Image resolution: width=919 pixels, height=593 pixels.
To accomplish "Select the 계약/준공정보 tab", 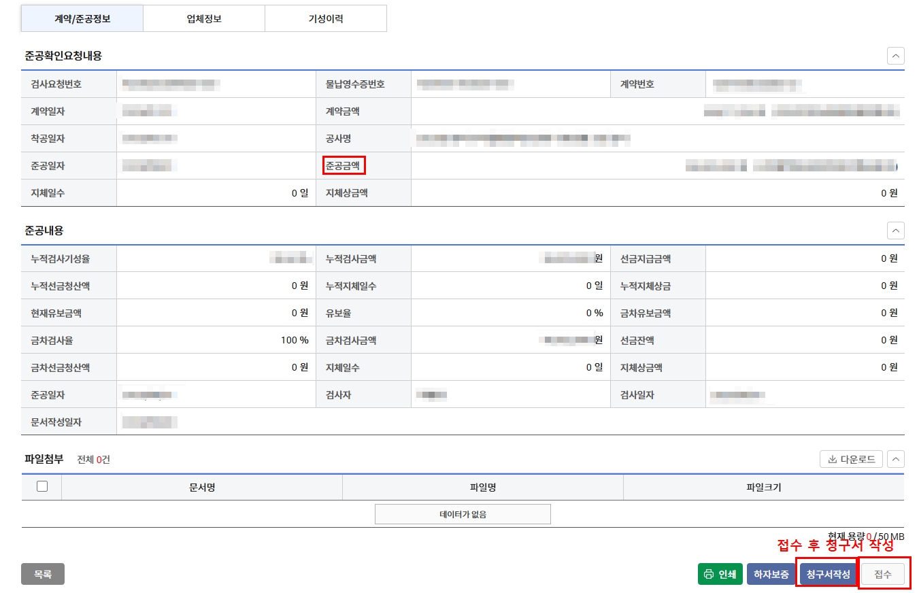I will tap(82, 18).
